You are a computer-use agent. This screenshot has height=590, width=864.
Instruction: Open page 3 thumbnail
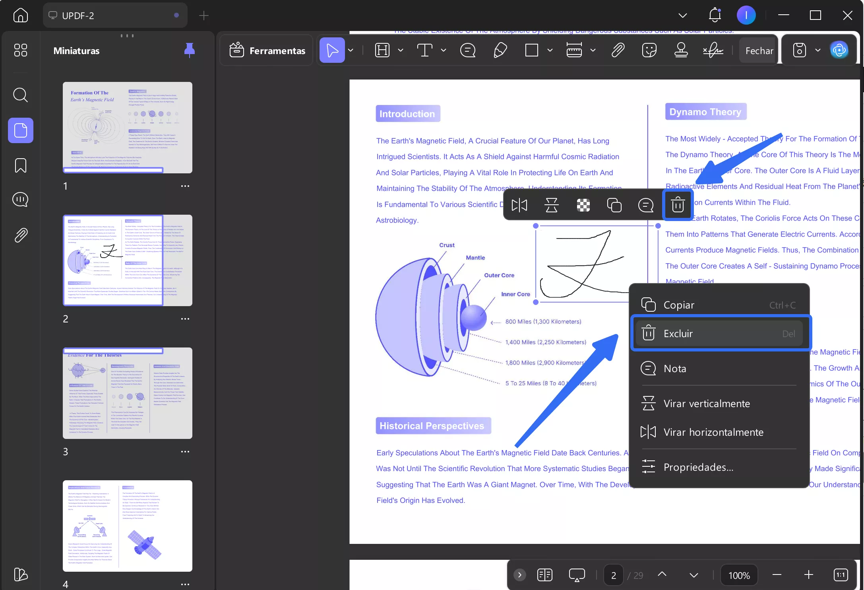tap(128, 393)
